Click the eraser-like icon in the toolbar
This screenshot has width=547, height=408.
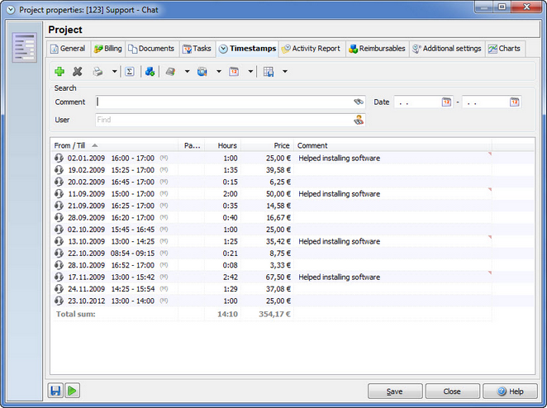click(x=170, y=72)
